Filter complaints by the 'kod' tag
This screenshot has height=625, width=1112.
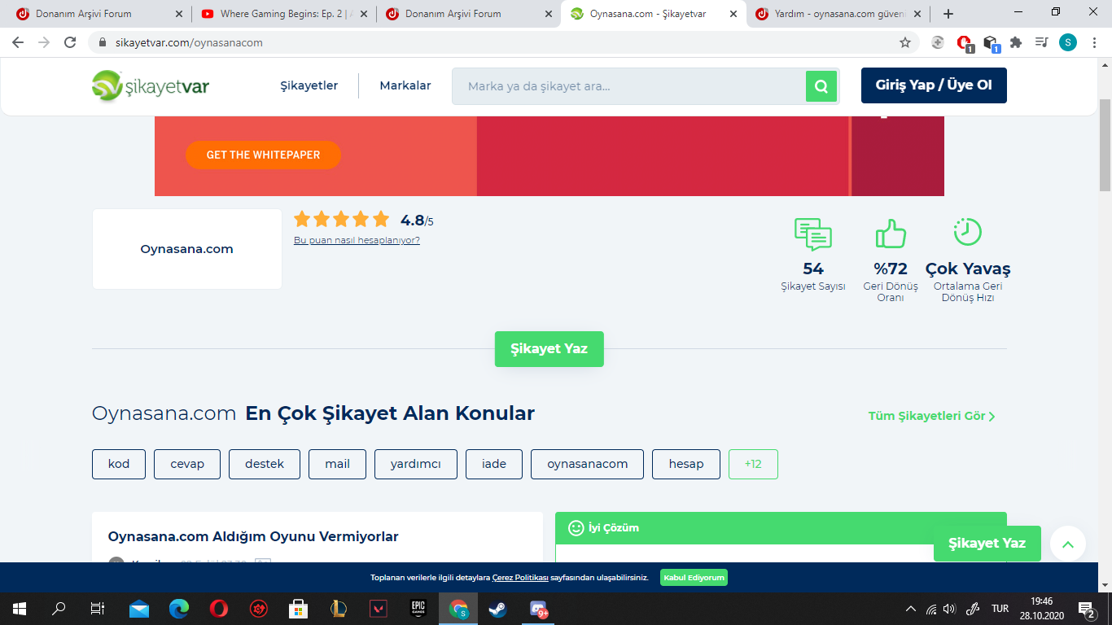(x=119, y=464)
